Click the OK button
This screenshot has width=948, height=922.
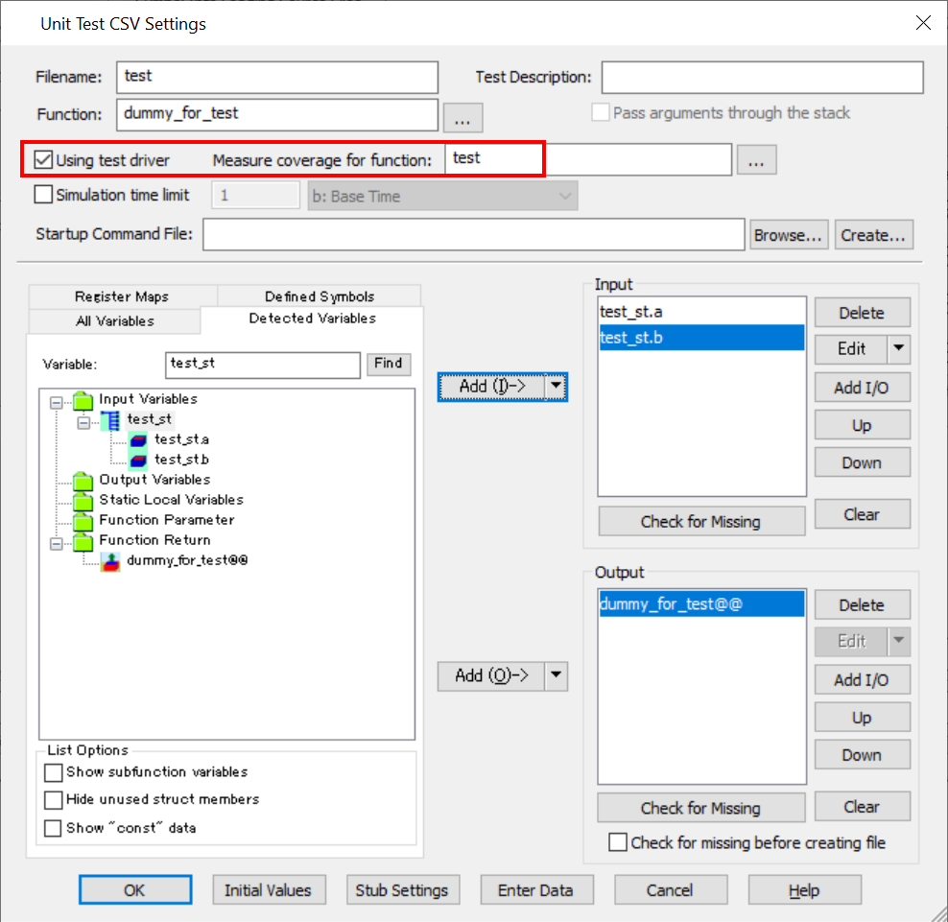(135, 890)
